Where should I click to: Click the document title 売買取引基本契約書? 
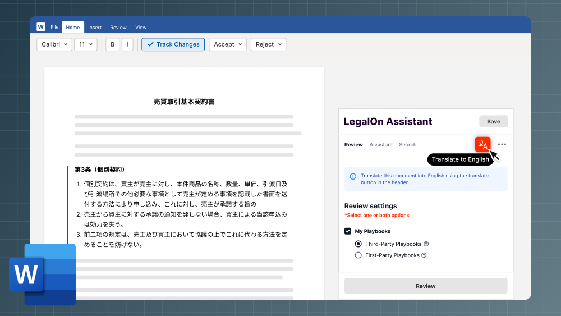184,102
